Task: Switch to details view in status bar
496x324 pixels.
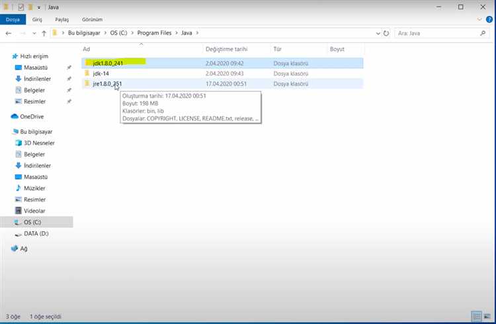Action: click(x=476, y=316)
